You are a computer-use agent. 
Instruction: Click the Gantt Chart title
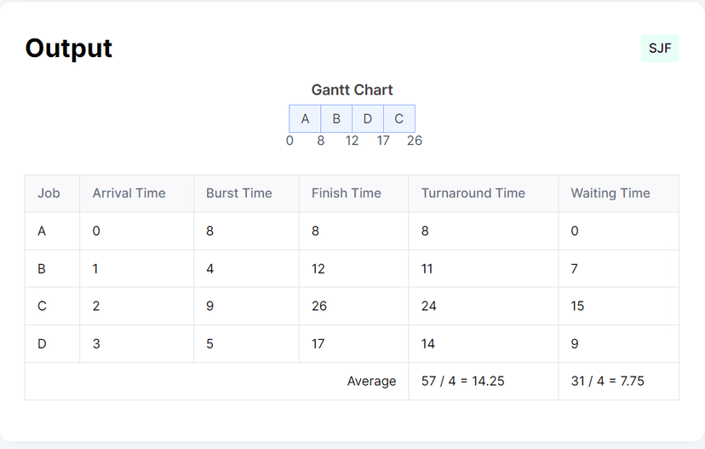pos(352,90)
